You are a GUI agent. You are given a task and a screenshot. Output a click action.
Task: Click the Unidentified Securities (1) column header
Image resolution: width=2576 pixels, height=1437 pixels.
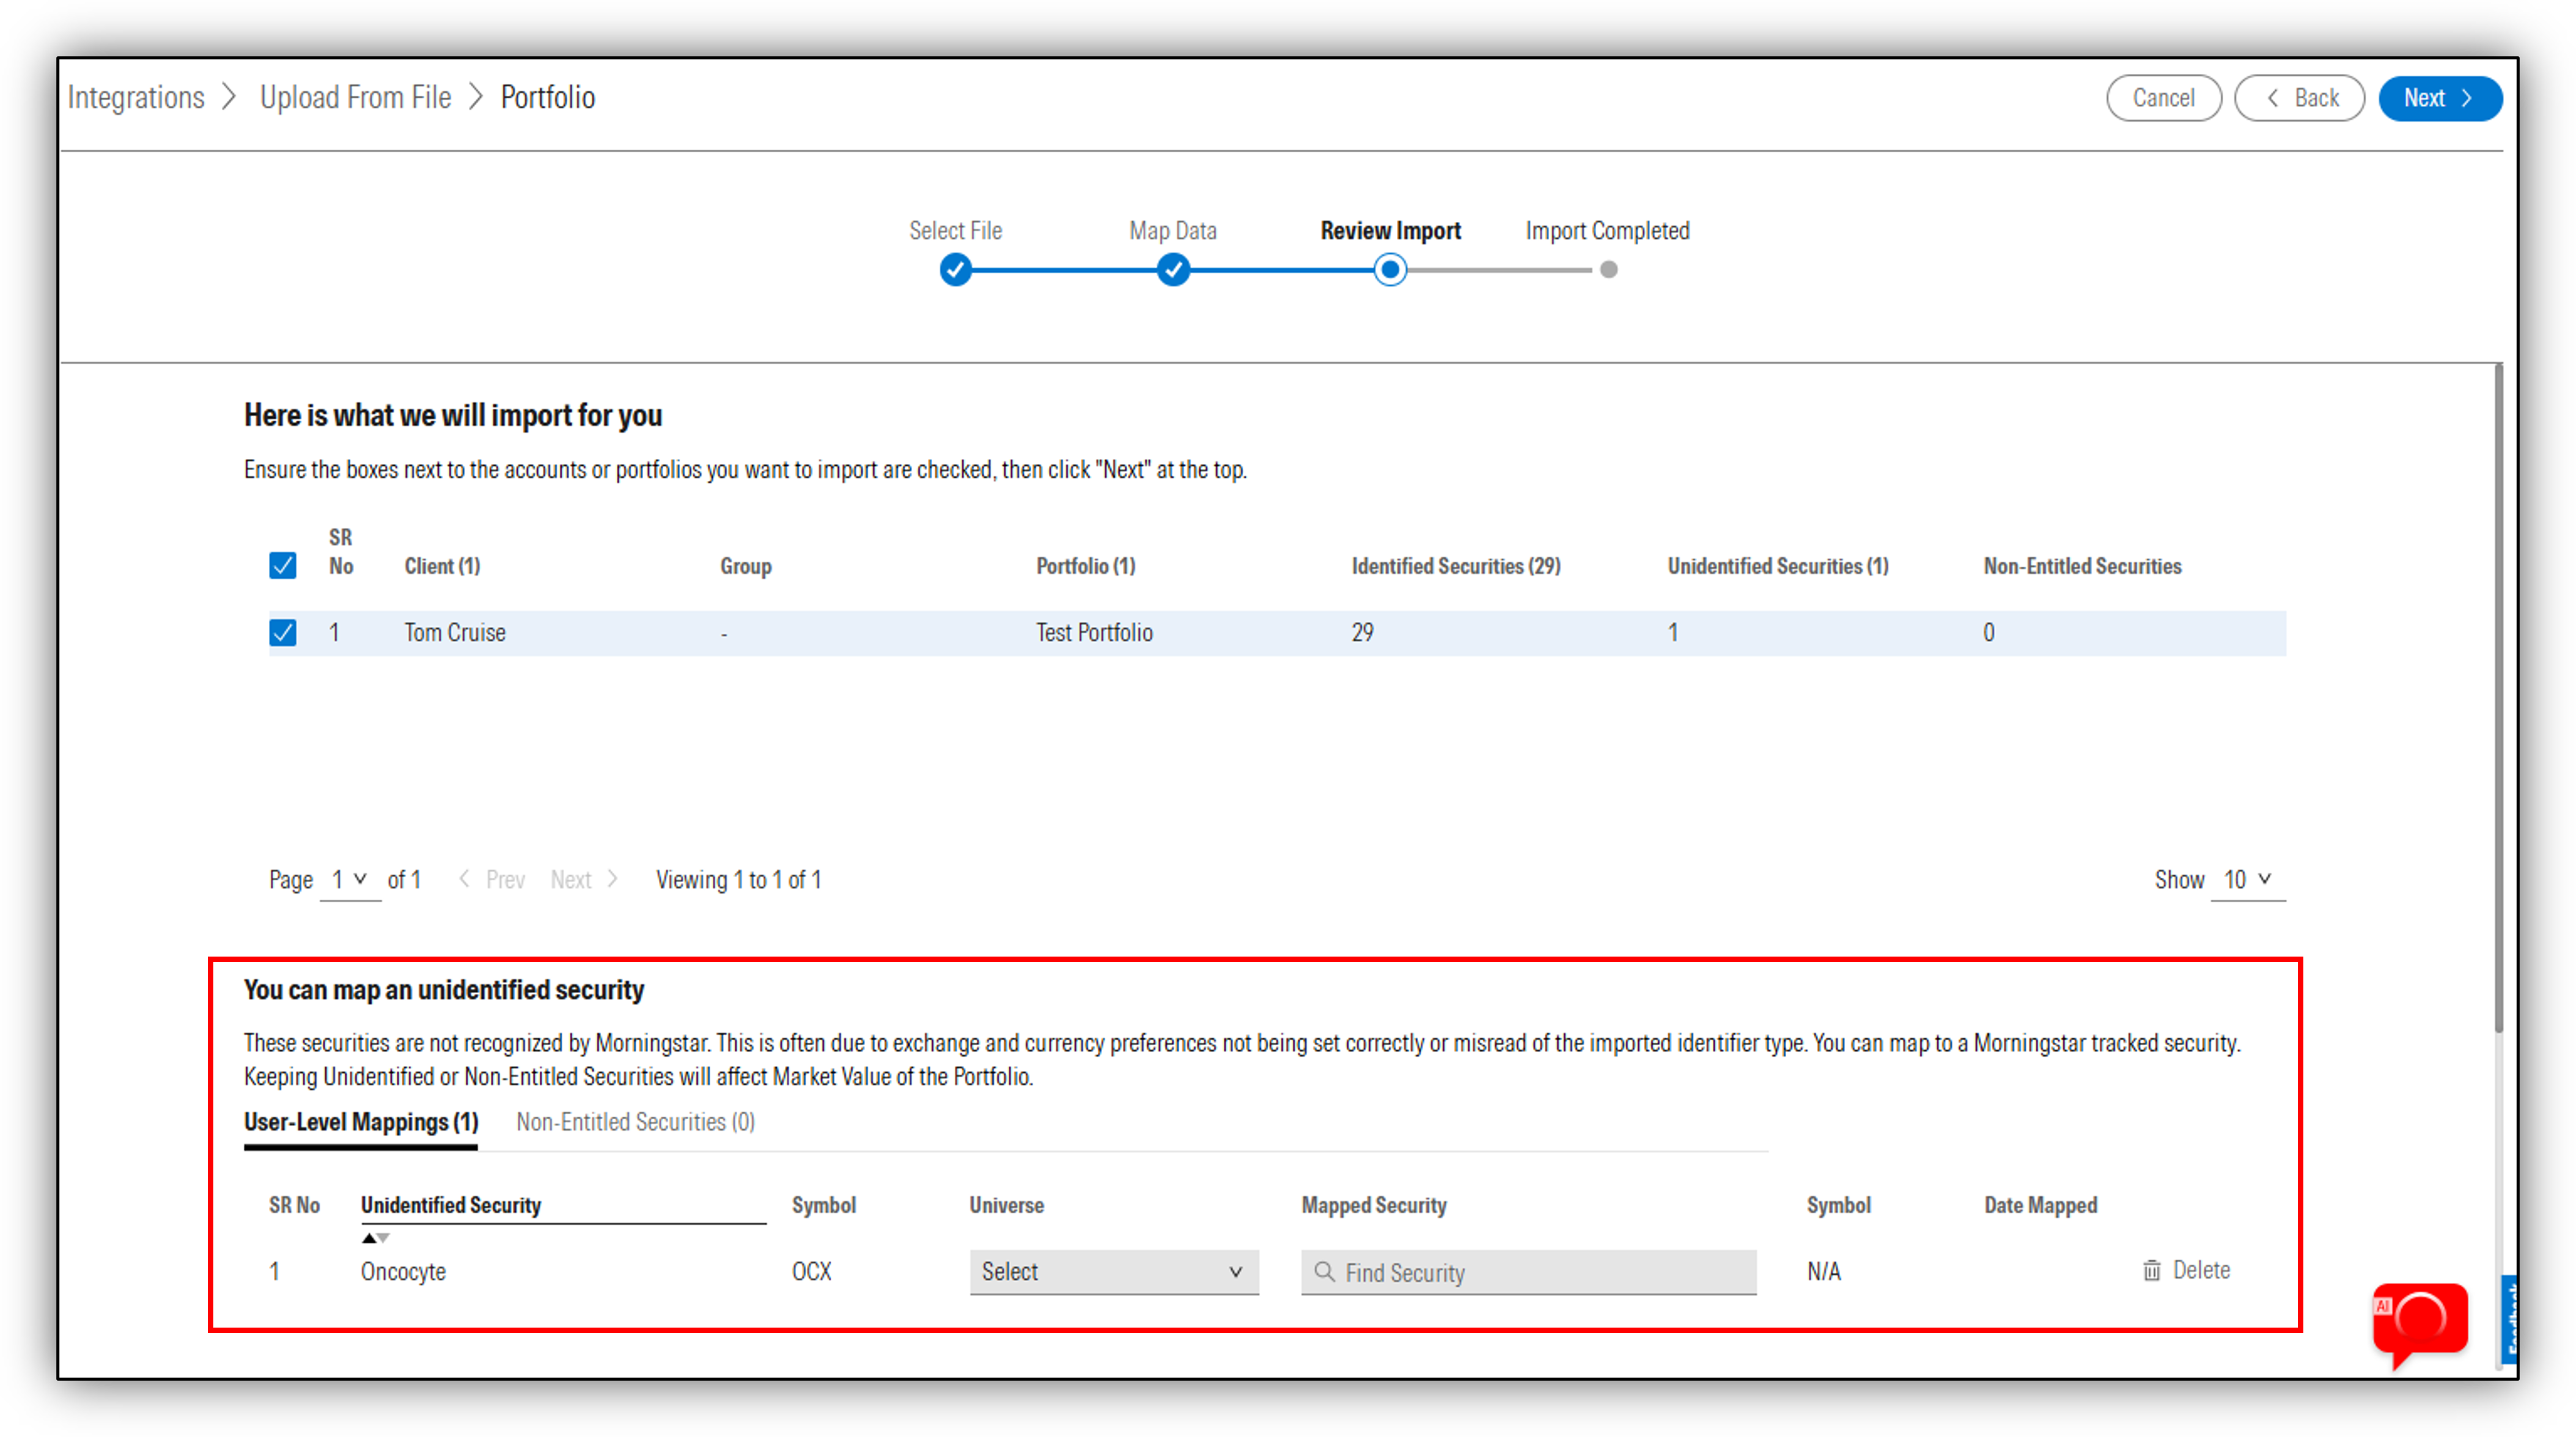[1778, 566]
